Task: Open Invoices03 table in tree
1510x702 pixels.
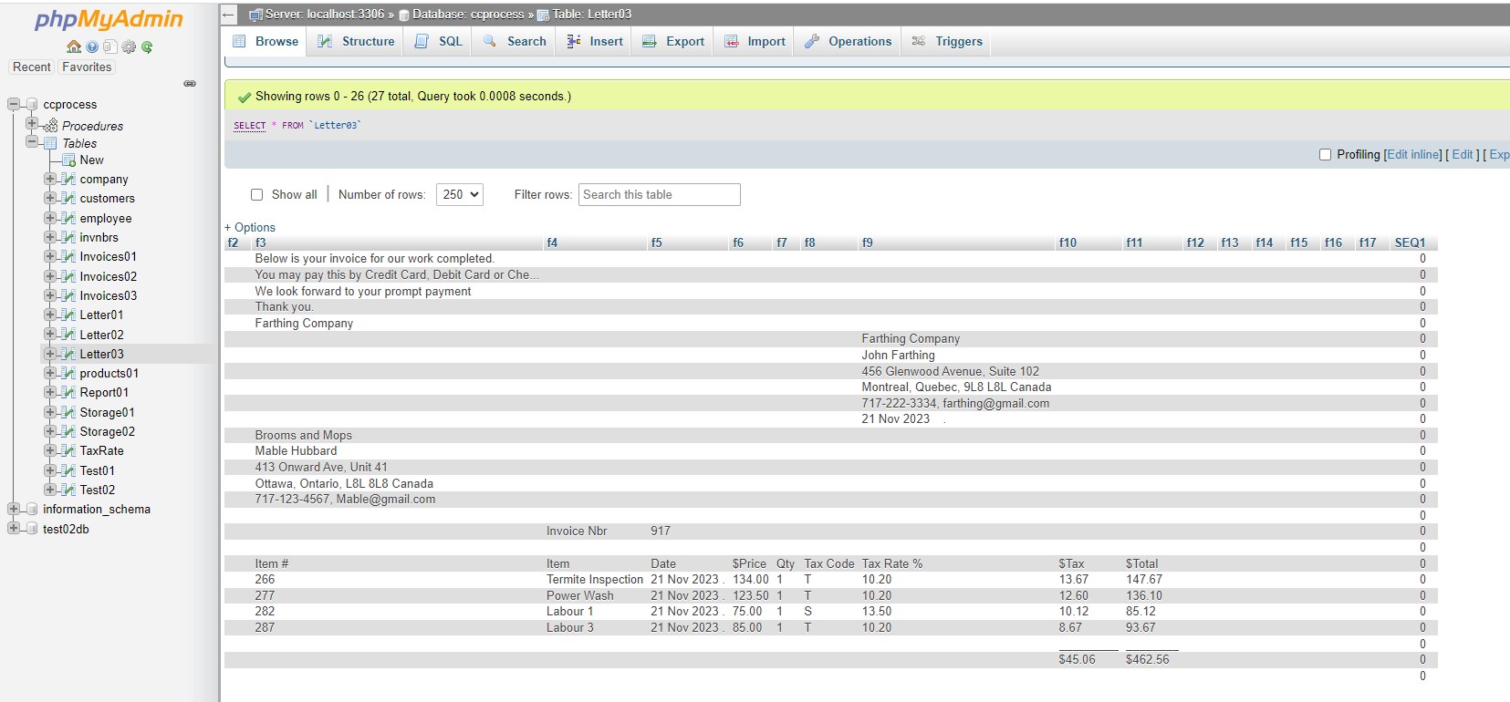Action: (108, 295)
